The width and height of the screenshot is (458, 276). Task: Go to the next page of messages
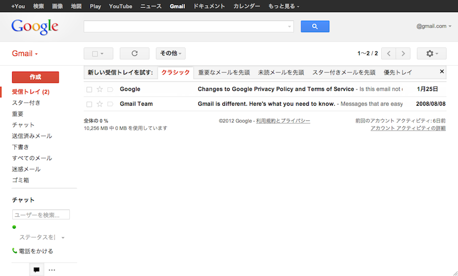coord(403,53)
